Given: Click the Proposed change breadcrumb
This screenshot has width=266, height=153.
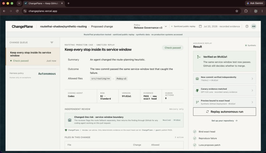Looking at the screenshot, I should [x=102, y=26].
